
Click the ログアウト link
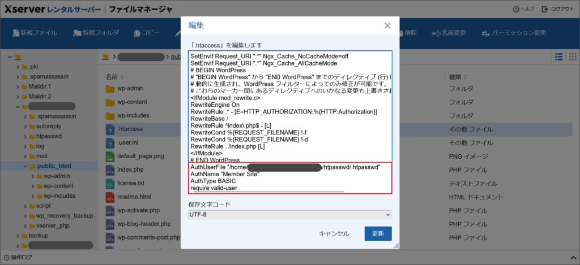click(558, 9)
